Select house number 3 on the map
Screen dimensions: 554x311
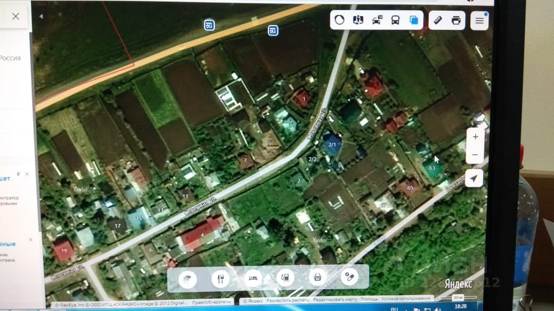click(x=290, y=125)
